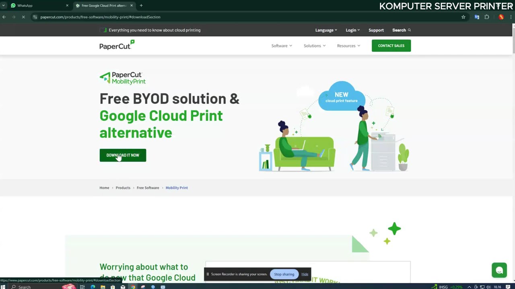
Task: Click the DOWNLOAD IT NOW button
Action: [x=123, y=155]
